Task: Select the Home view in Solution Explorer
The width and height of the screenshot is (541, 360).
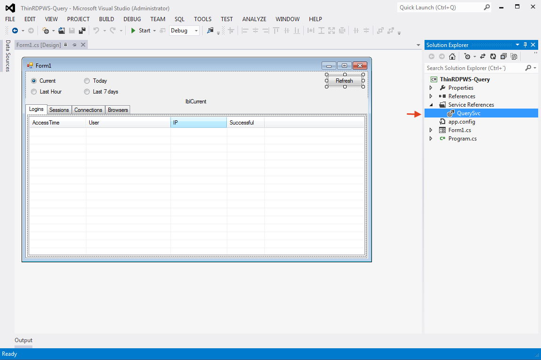Action: [x=452, y=56]
